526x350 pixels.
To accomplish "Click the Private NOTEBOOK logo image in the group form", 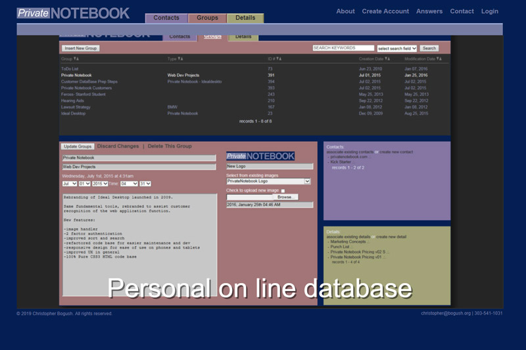I will pos(260,156).
